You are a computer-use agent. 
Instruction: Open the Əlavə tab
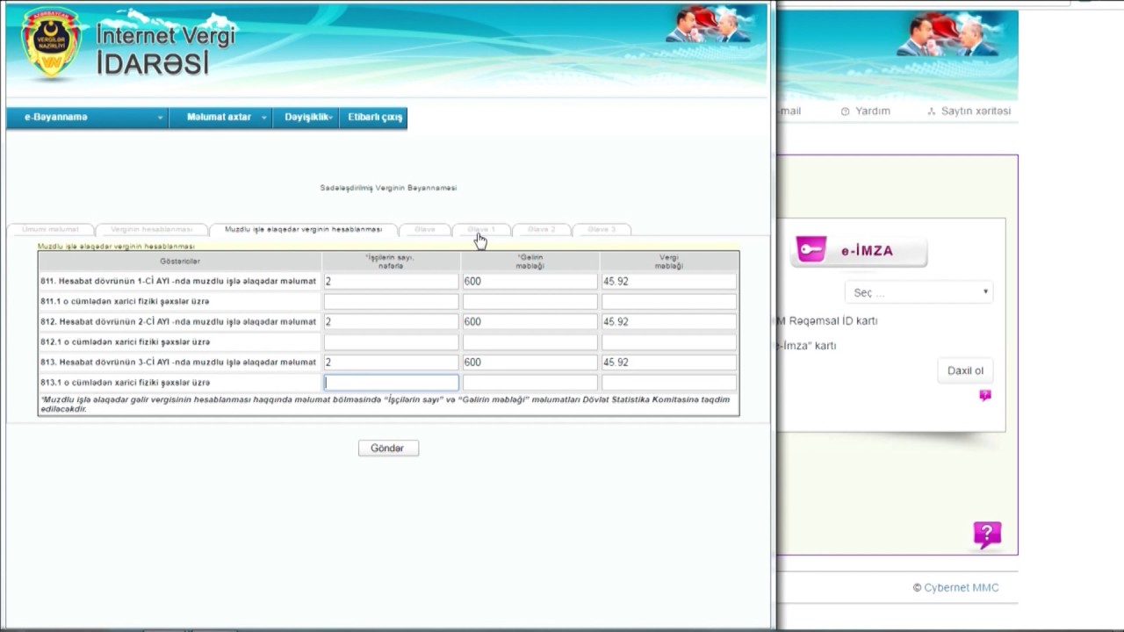click(x=425, y=230)
